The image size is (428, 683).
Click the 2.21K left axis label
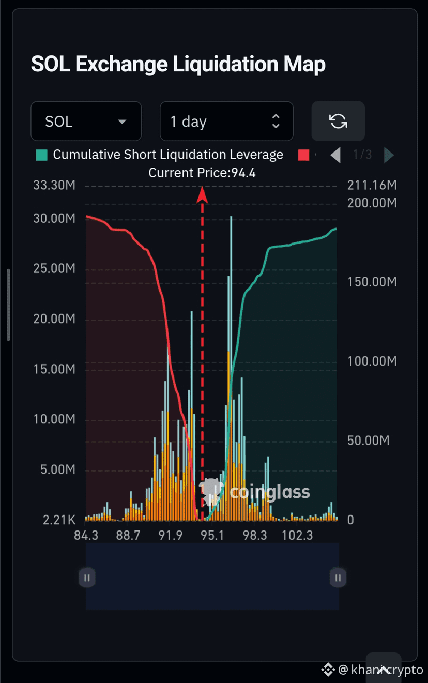59,520
